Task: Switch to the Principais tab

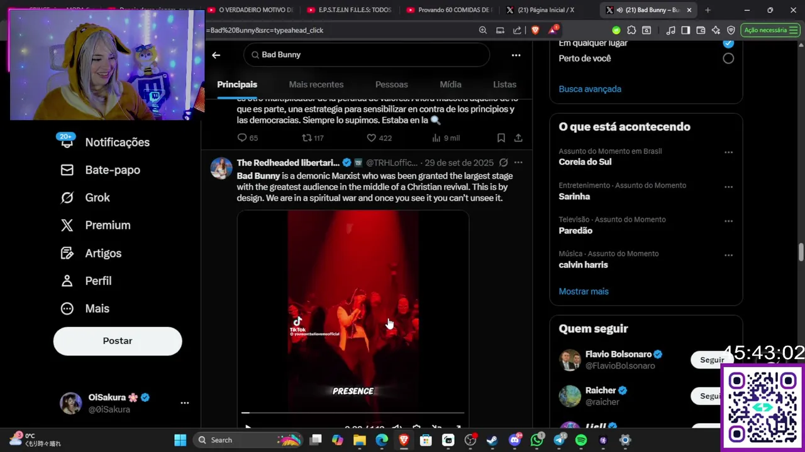Action: click(237, 85)
